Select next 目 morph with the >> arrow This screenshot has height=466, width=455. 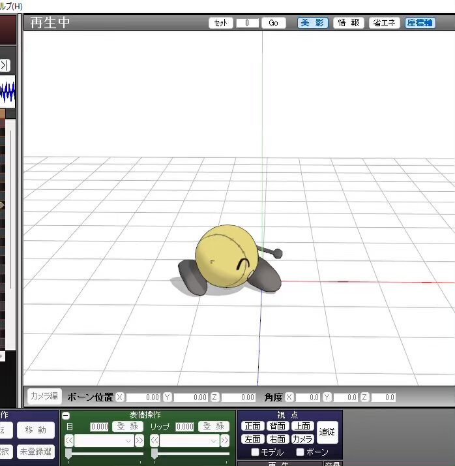pyautogui.click(x=139, y=441)
